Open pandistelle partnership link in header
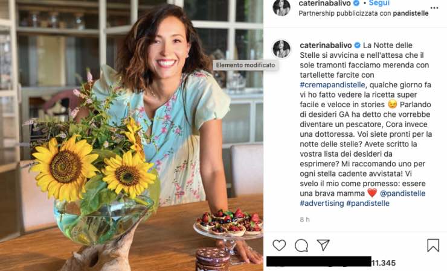The height and width of the screenshot is (271, 447). click(x=404, y=13)
